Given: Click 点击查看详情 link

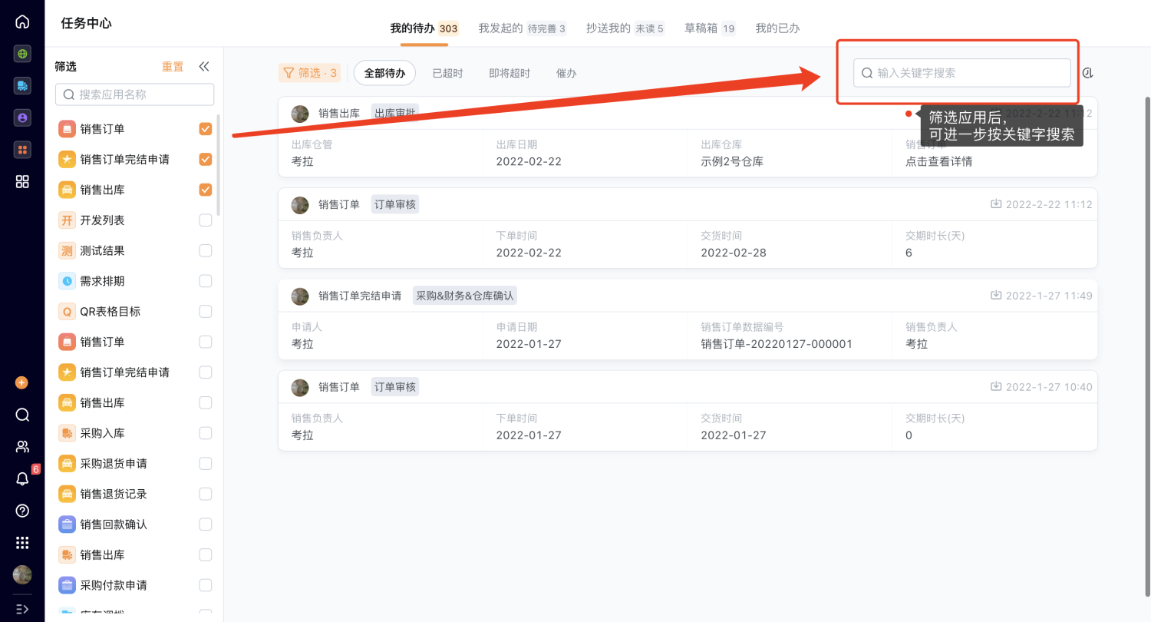Looking at the screenshot, I should click(x=939, y=161).
